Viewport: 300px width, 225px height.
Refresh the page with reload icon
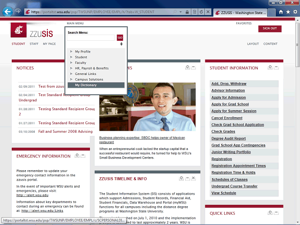click(x=201, y=12)
